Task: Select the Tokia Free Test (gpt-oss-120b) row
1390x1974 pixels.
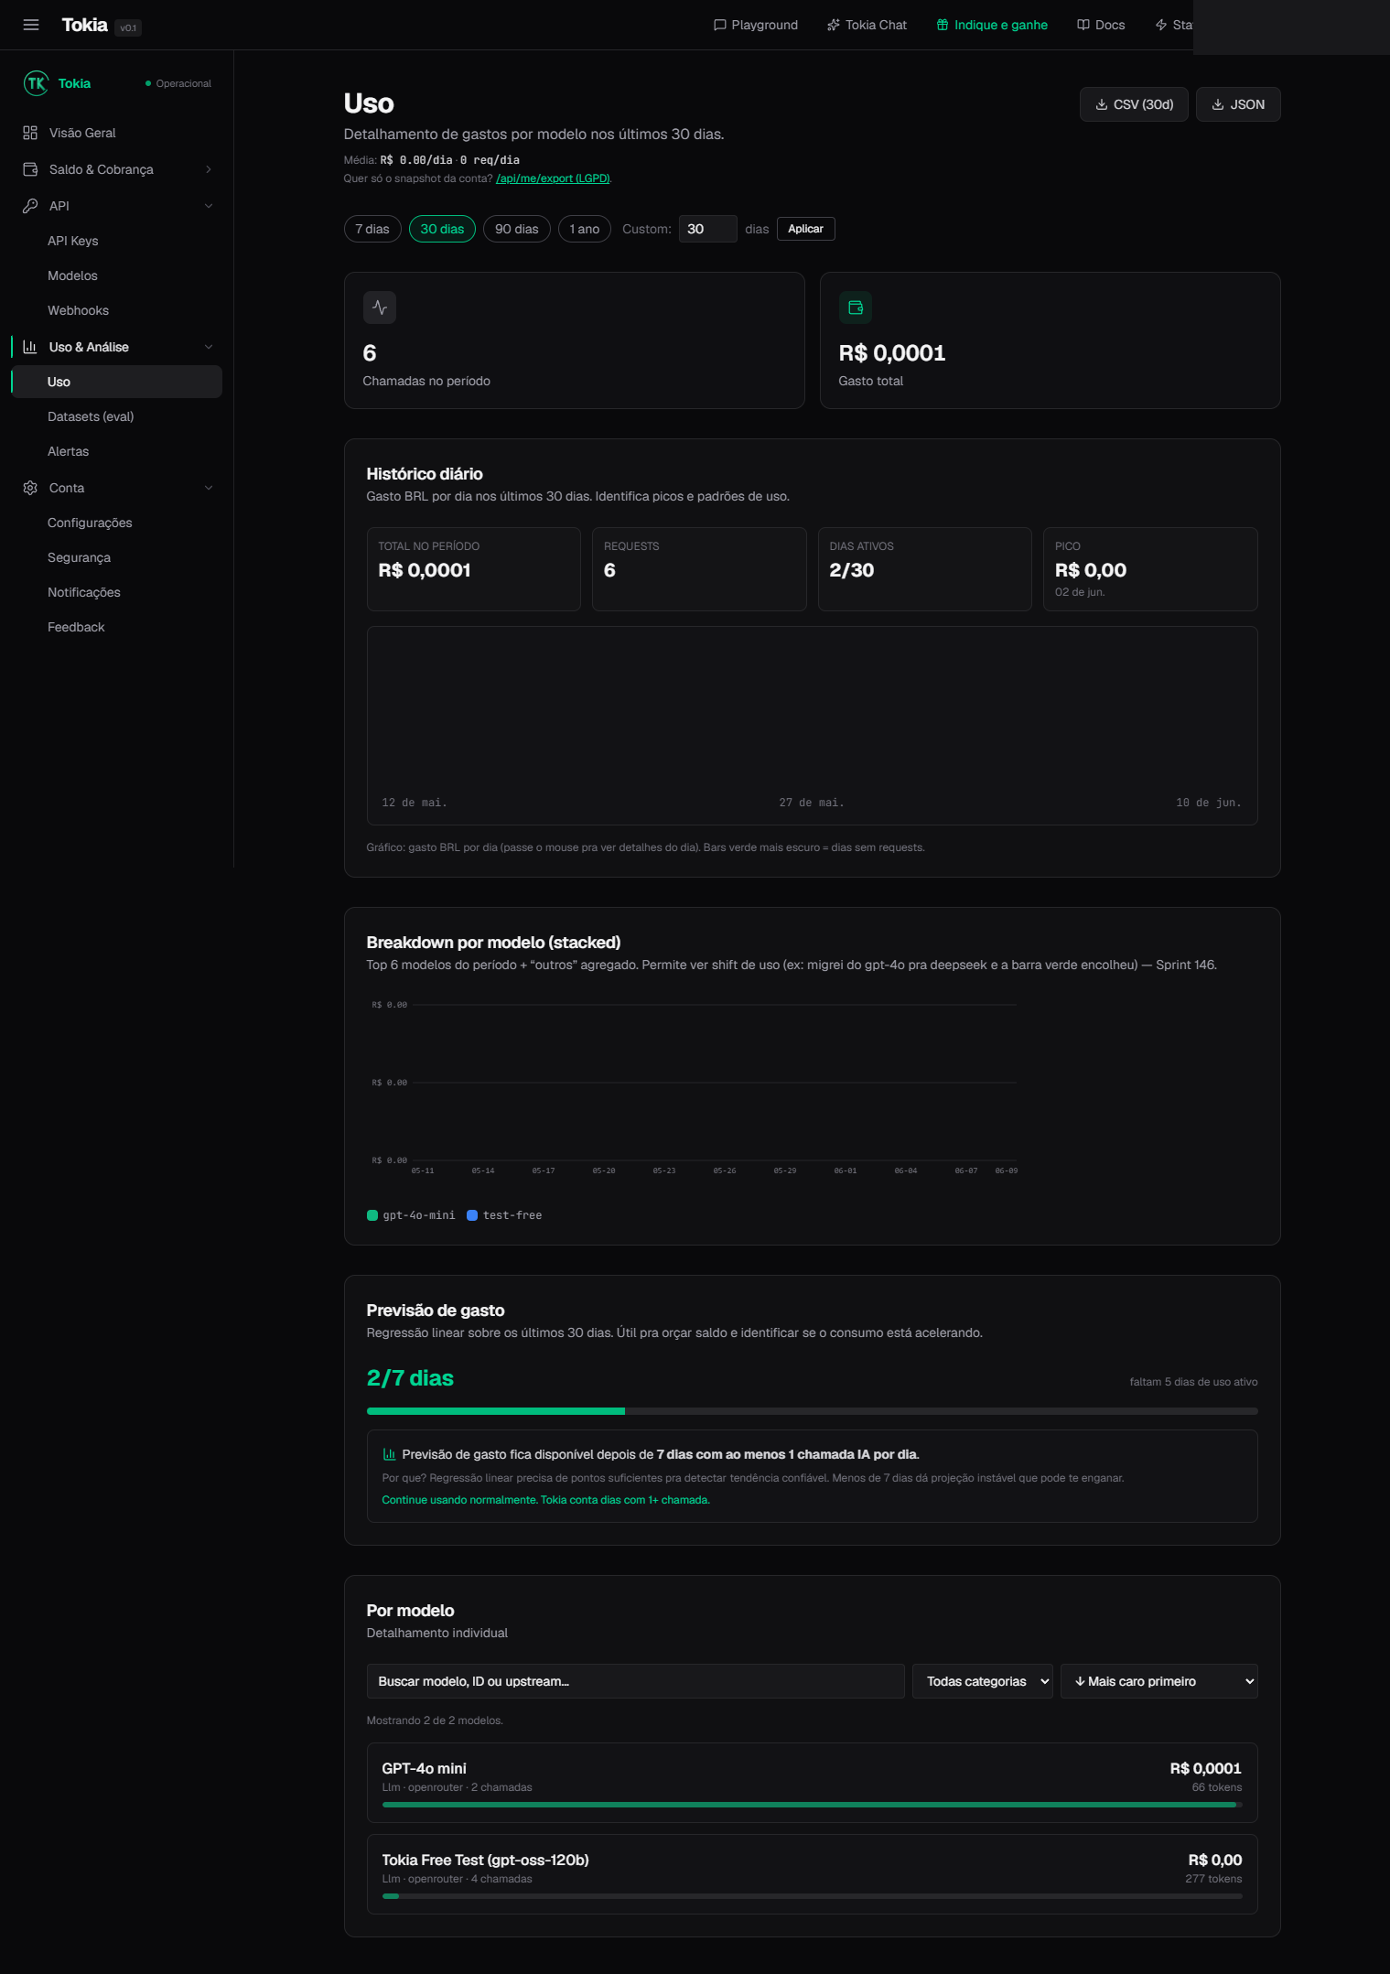Action: point(813,1874)
